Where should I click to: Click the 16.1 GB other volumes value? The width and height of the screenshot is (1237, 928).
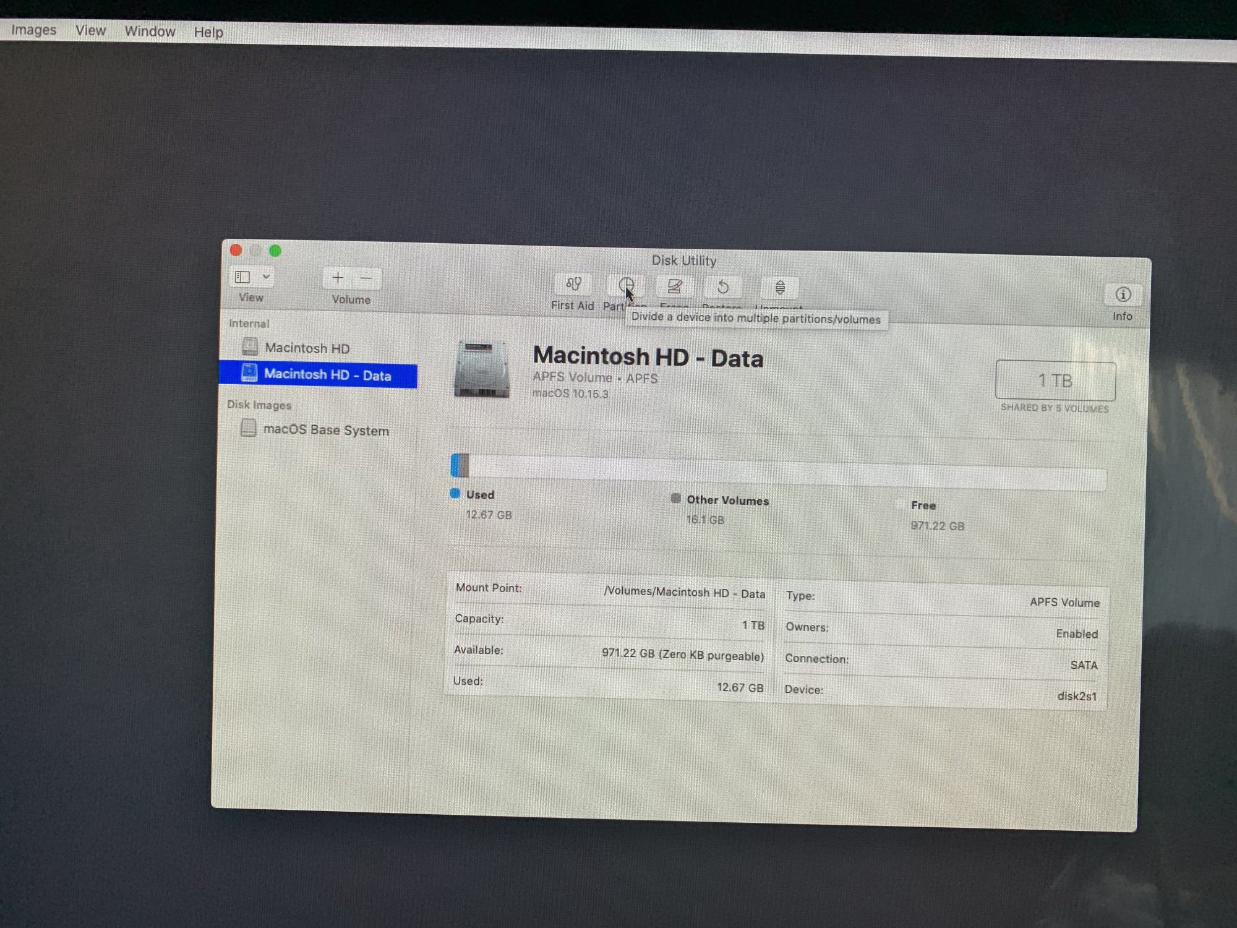point(705,520)
